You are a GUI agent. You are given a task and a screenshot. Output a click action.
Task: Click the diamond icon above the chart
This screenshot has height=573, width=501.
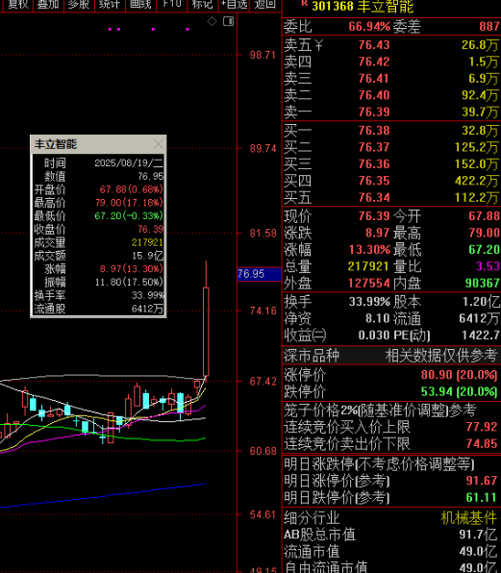[212, 21]
